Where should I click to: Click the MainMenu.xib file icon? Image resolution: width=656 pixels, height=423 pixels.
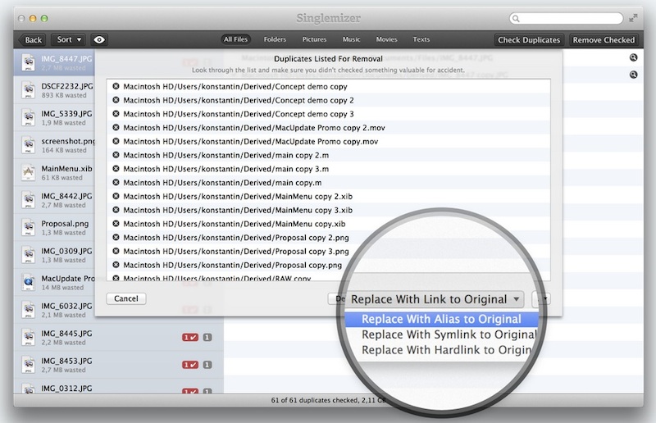27,172
